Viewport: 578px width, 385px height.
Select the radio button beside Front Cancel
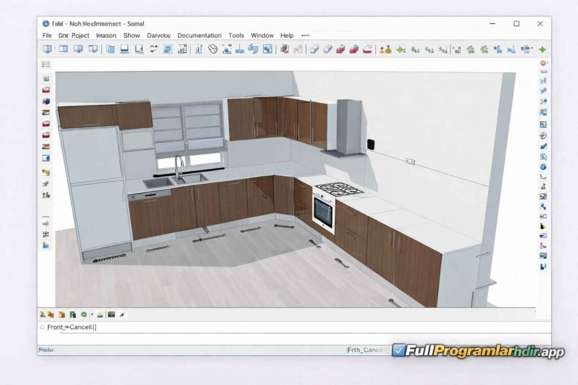click(42, 327)
